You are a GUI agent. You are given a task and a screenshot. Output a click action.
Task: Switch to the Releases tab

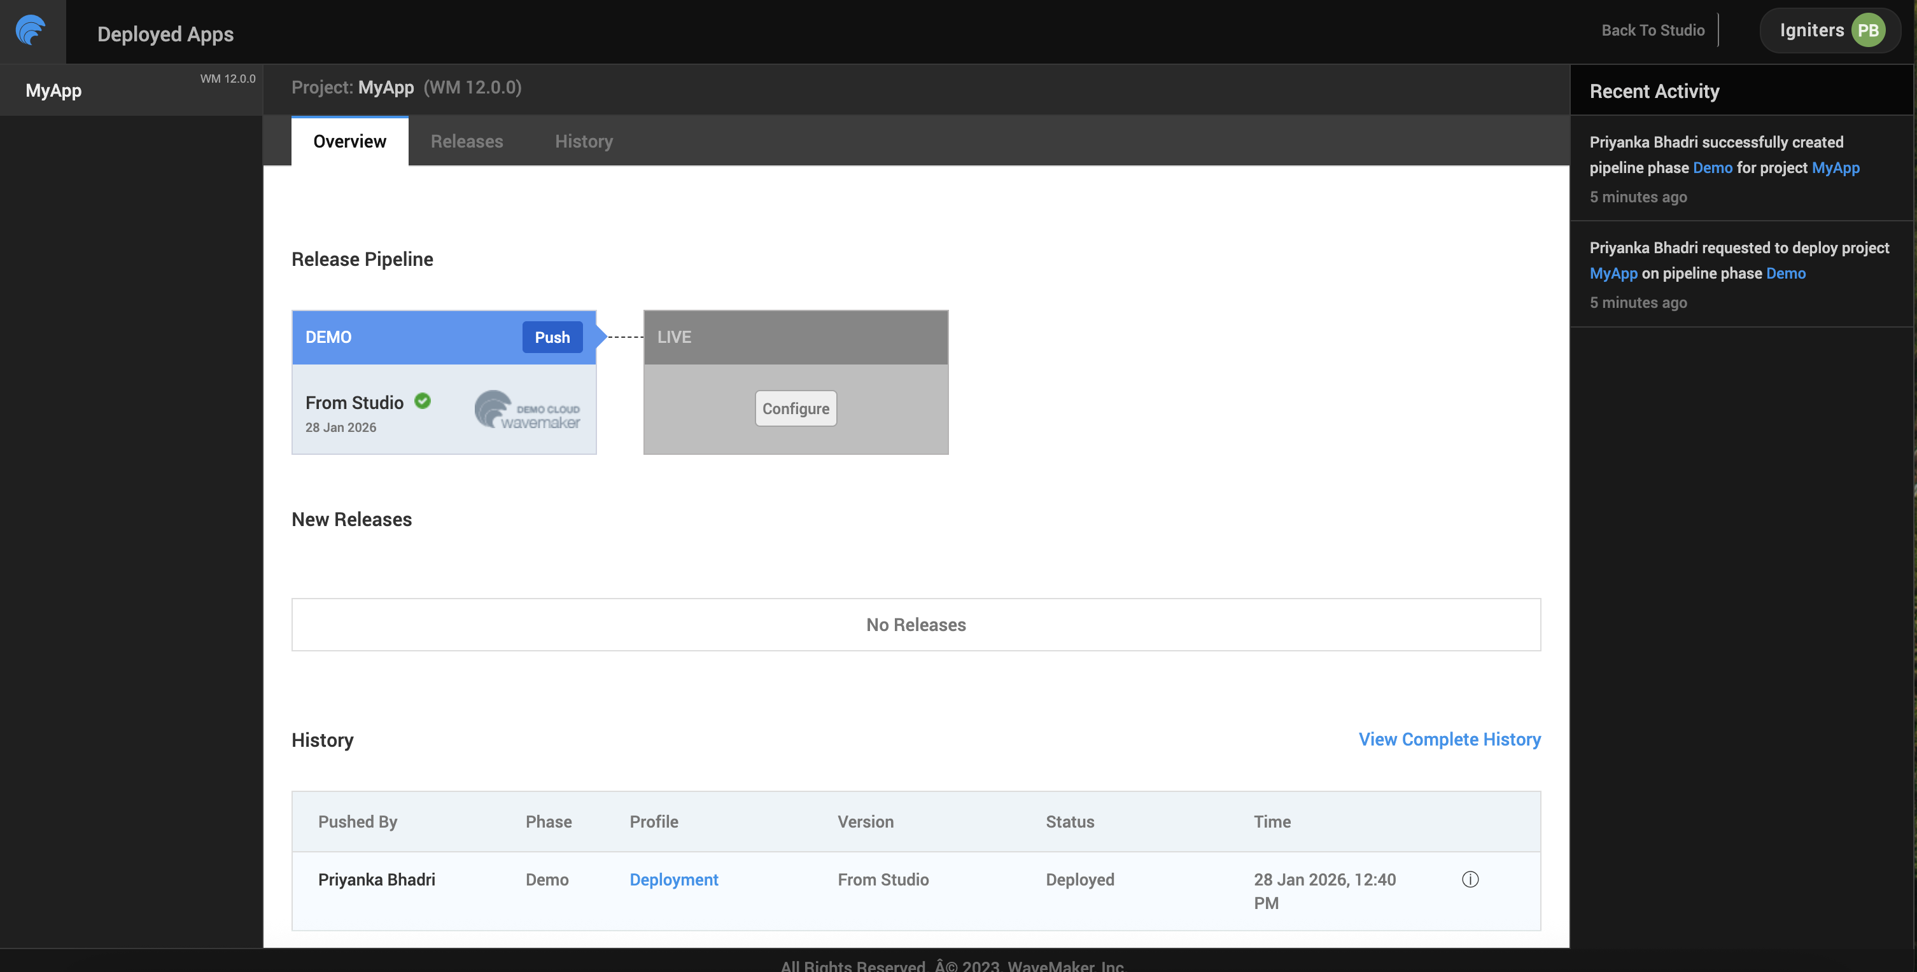467,141
